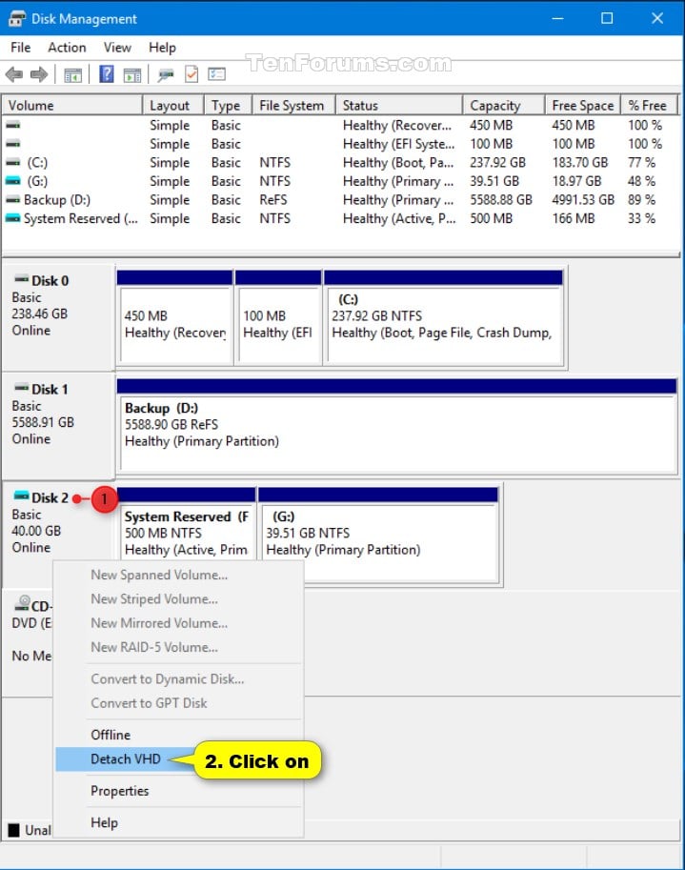This screenshot has width=685, height=870.
Task: Click the '77 %' free cell
Action: coord(641,163)
